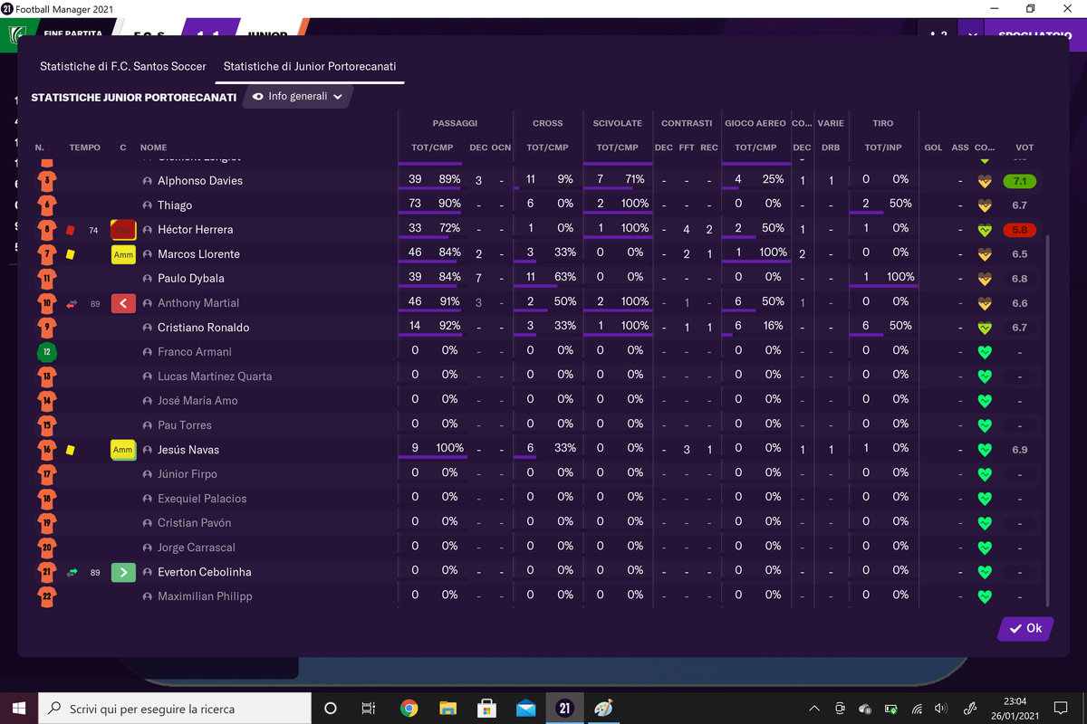Click Cristiano Ronaldo's number 9 shirt icon
The height and width of the screenshot is (724, 1087).
[x=47, y=327]
